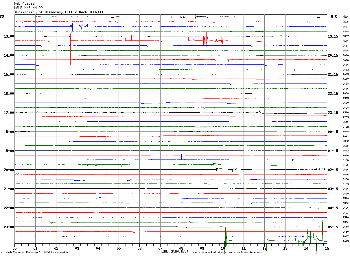Viewport: 350px width, 256px height.
Task: Click CST hour label '15:00'
Action: click(9, 75)
